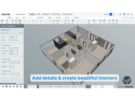135x101 pixels.
Task: Click the theme contrast icon near Design
Action: 39,14
